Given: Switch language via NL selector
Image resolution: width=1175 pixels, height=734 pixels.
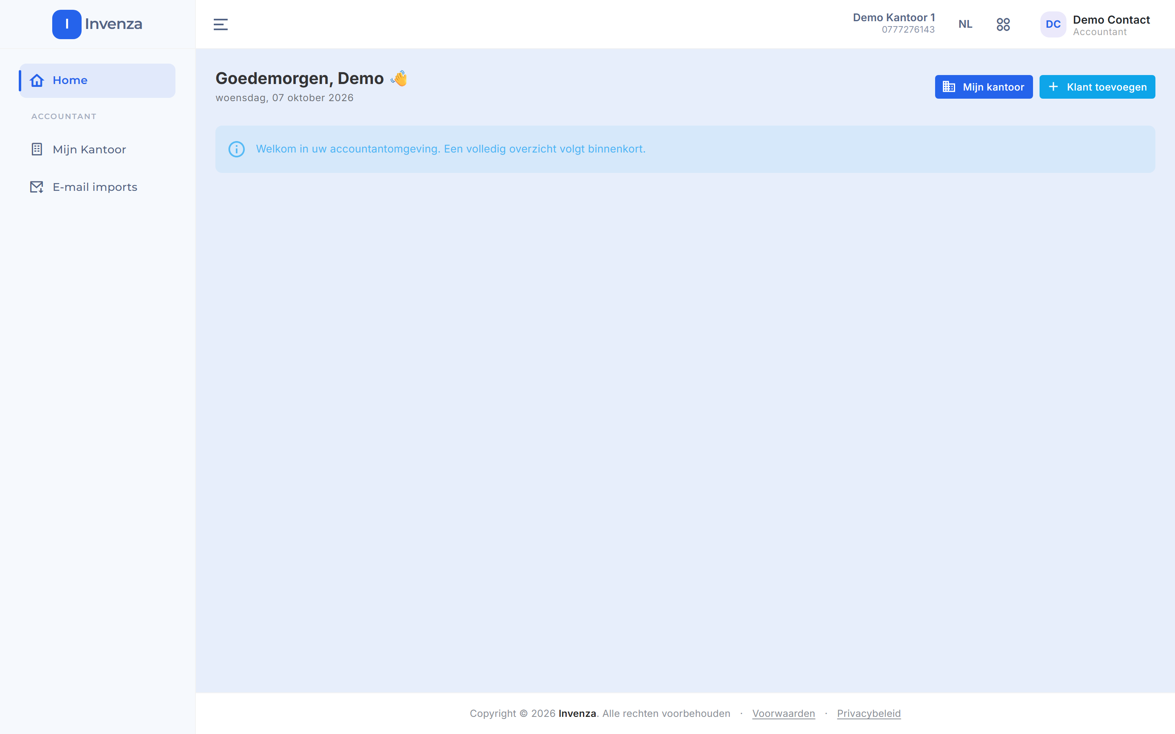Looking at the screenshot, I should (965, 24).
